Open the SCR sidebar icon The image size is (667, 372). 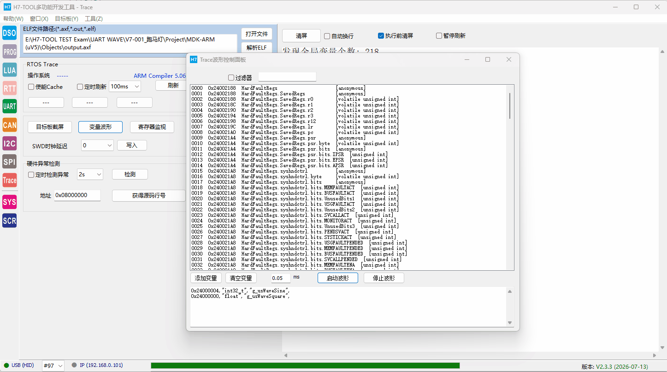coord(10,221)
